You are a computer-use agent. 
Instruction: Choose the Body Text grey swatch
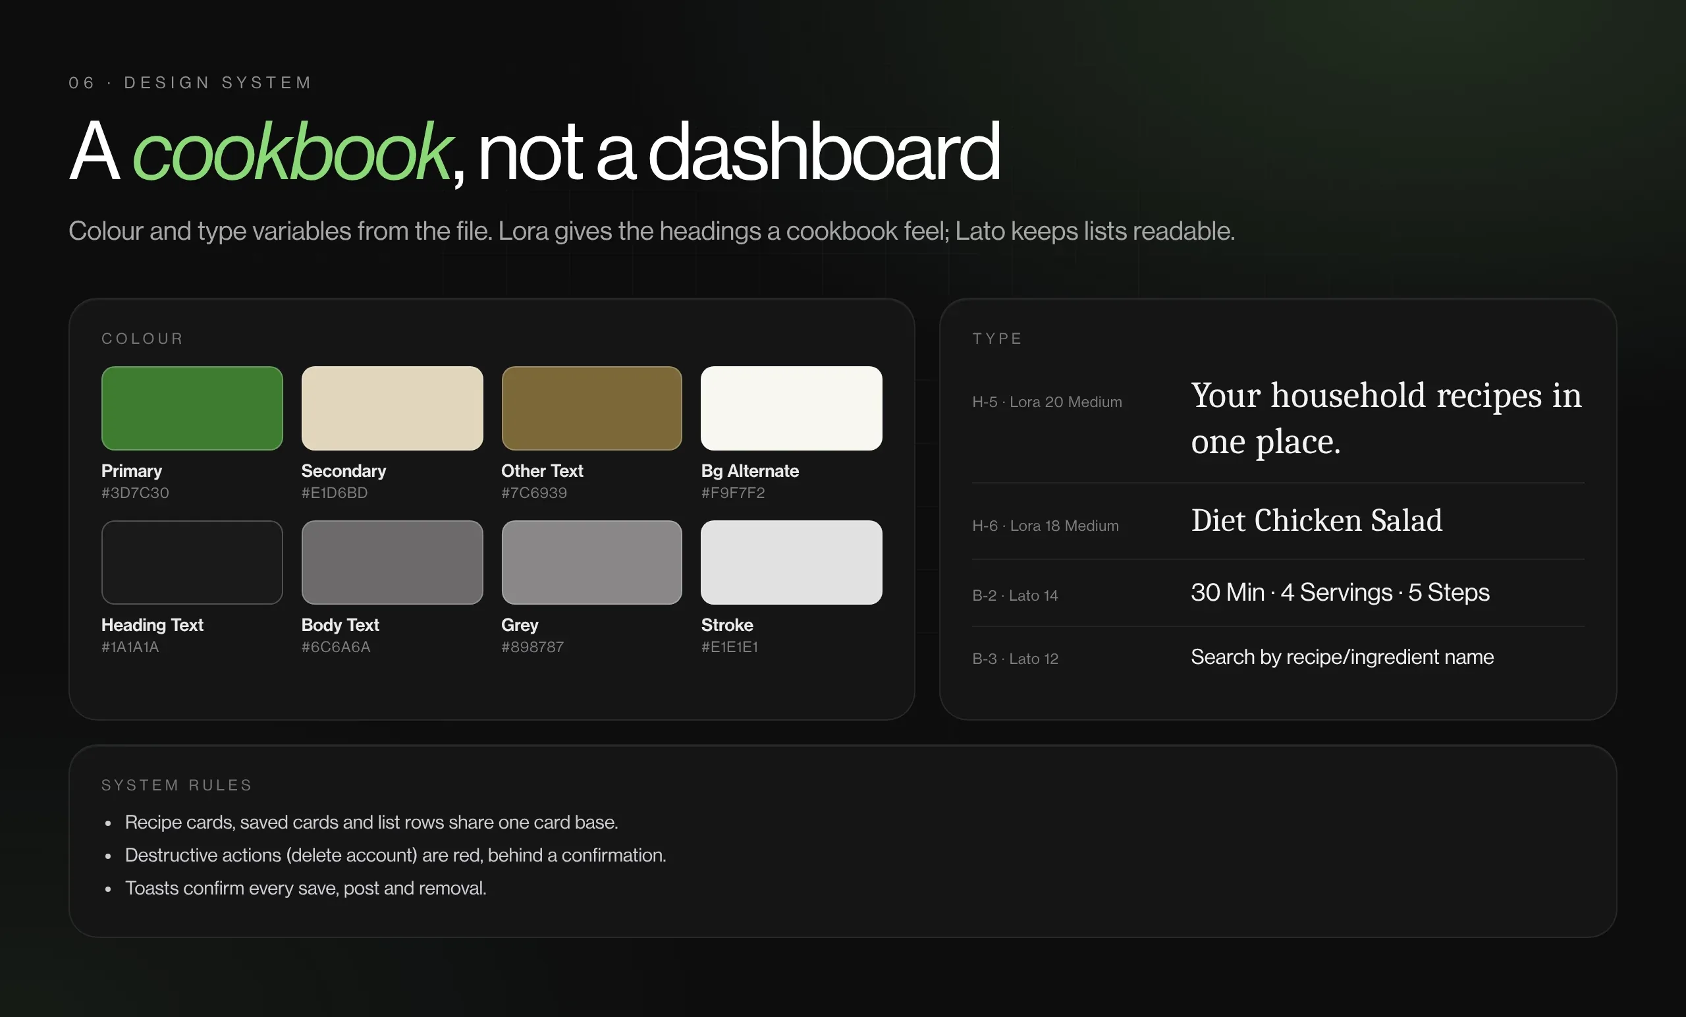[392, 562]
